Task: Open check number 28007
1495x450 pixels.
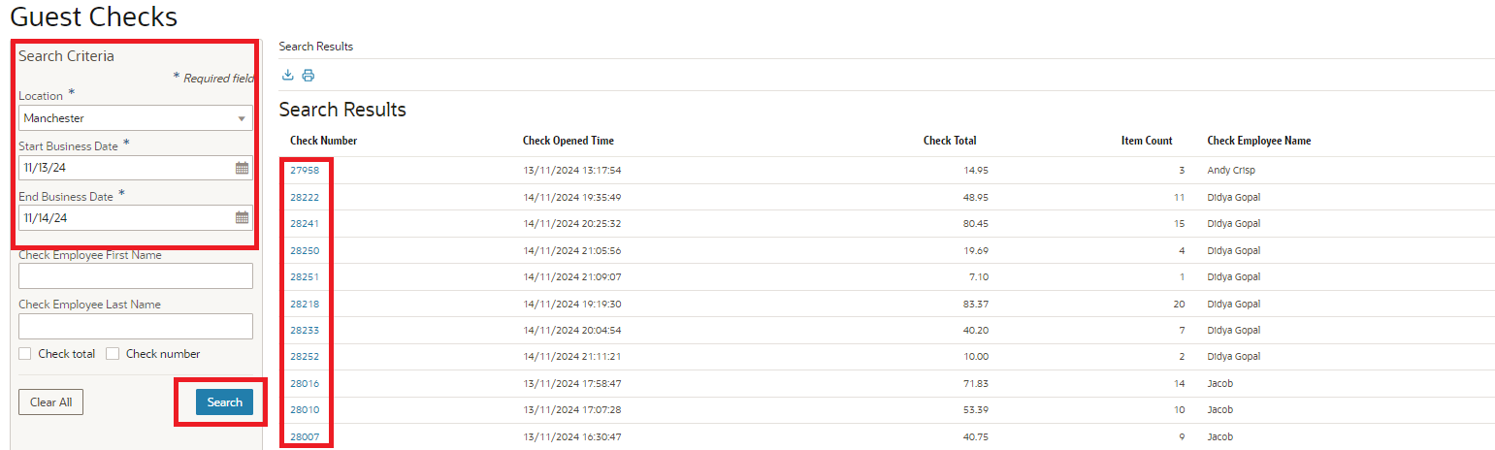Action: coord(305,436)
